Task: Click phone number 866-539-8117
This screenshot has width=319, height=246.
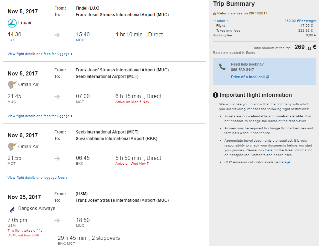Action: [x=242, y=70]
